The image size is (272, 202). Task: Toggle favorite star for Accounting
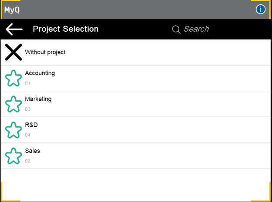click(14, 78)
